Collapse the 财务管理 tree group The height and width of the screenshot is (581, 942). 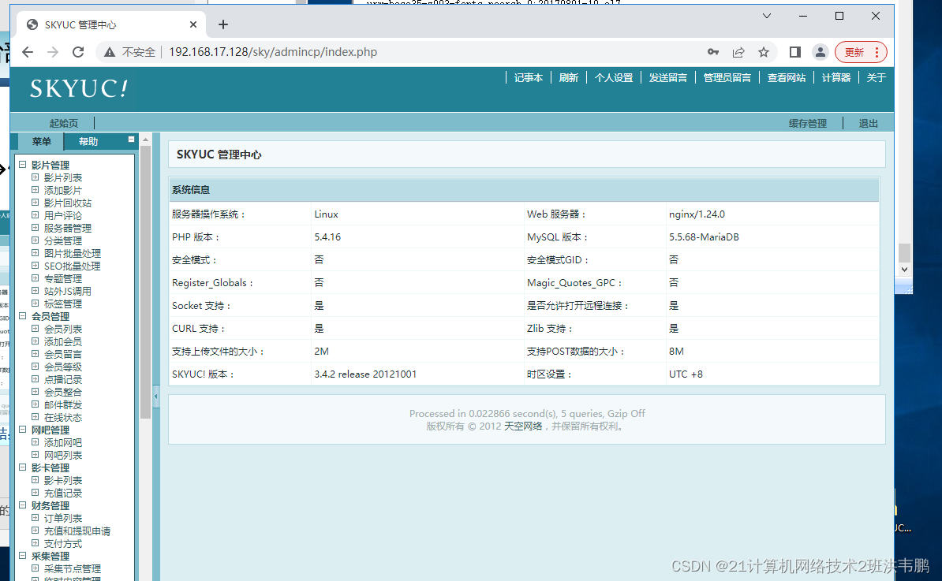[x=22, y=505]
